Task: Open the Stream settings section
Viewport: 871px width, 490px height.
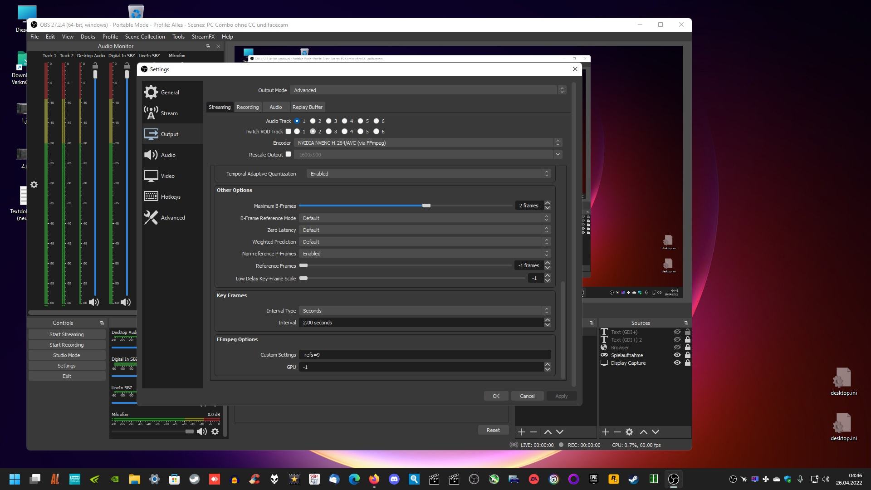Action: tap(169, 113)
